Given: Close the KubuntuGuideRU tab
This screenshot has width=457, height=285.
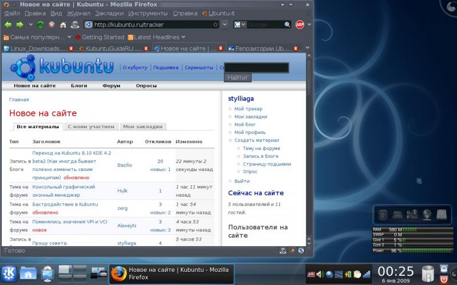Looking at the screenshot, I should [146, 48].
